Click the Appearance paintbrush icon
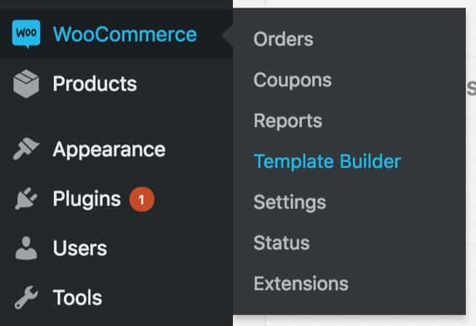The image size is (476, 326). pos(25,148)
